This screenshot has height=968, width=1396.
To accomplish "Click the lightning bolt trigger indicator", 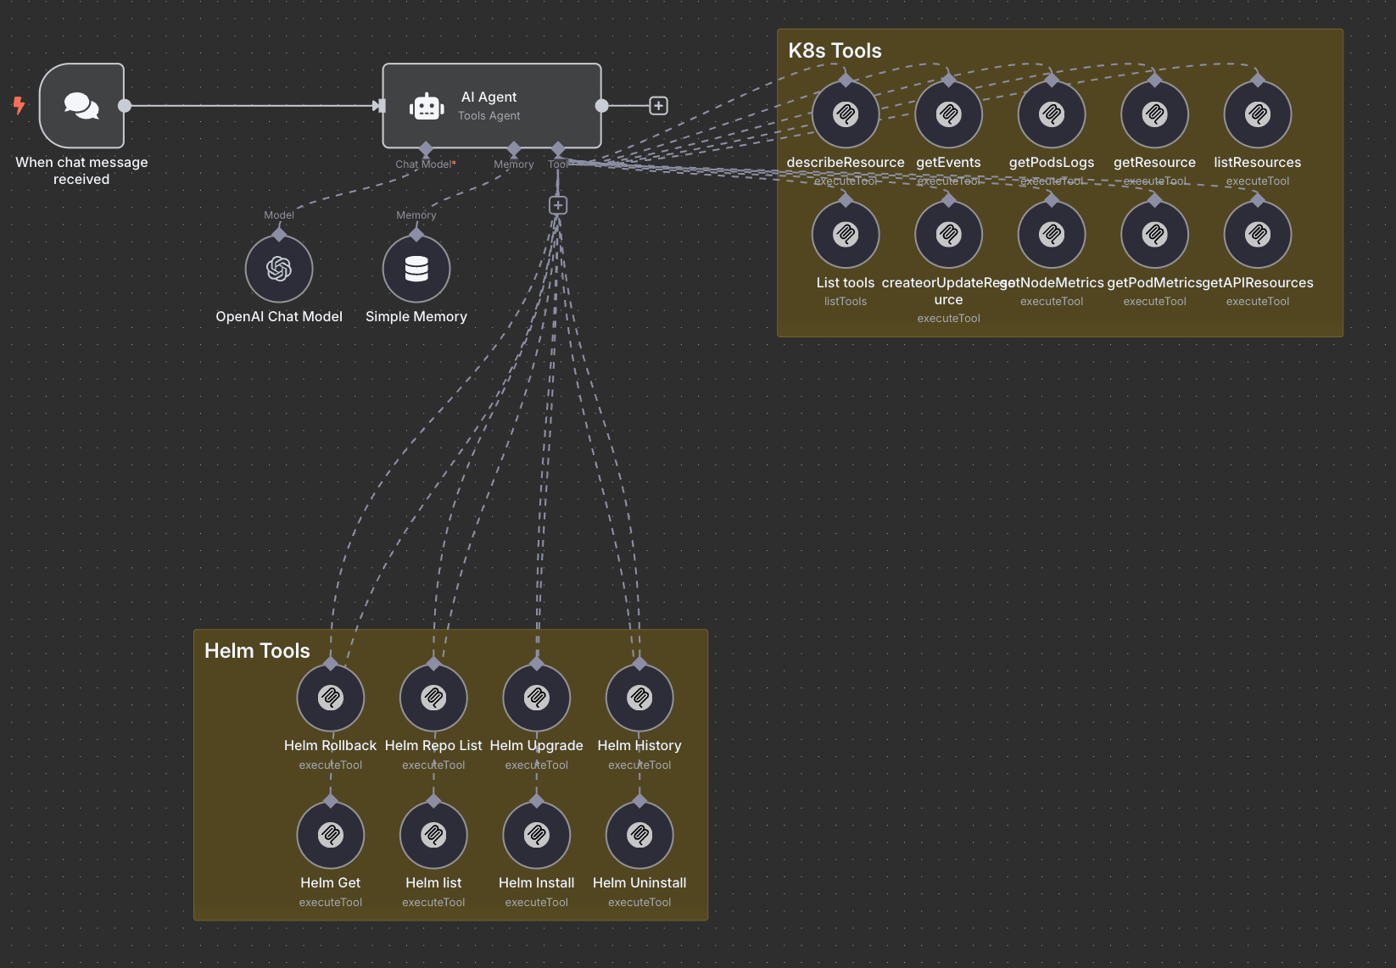I will pos(19,105).
